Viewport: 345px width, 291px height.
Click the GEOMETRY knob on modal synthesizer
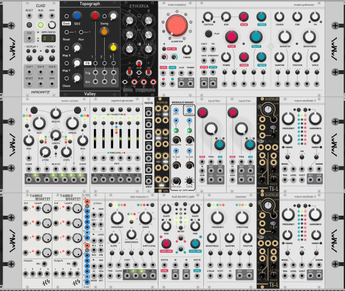[x=285, y=37]
